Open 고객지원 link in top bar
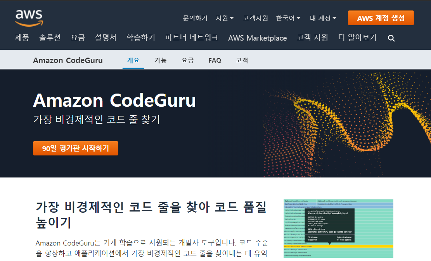431x261 pixels. 255,18
